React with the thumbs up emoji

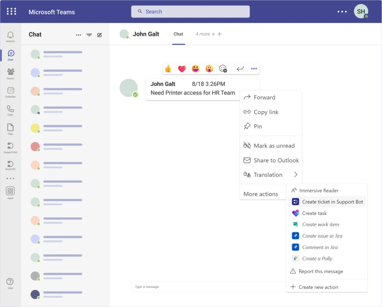tap(168, 69)
